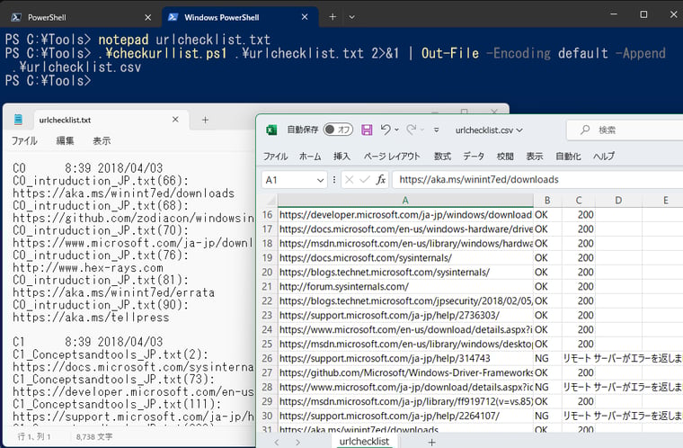Open Excel's ホーム ribbon tab
Image resolution: width=683 pixels, height=448 pixels.
click(310, 157)
